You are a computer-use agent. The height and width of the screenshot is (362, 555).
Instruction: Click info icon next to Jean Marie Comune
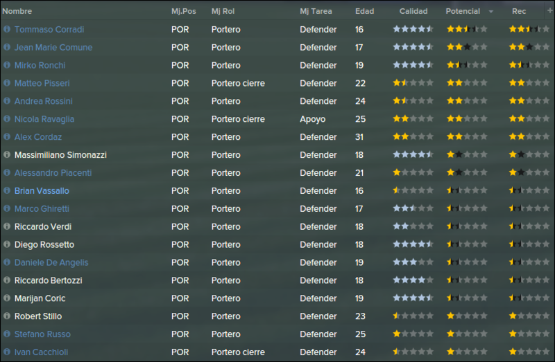(x=7, y=47)
